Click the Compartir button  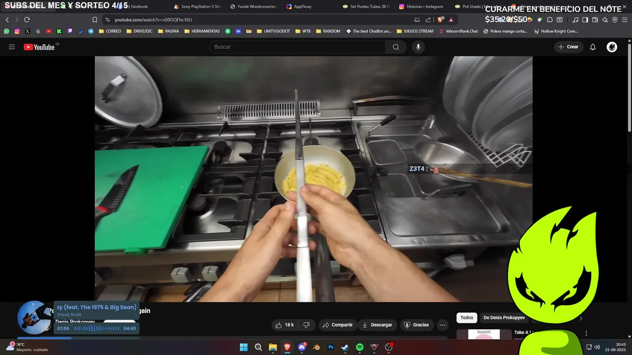(x=338, y=325)
